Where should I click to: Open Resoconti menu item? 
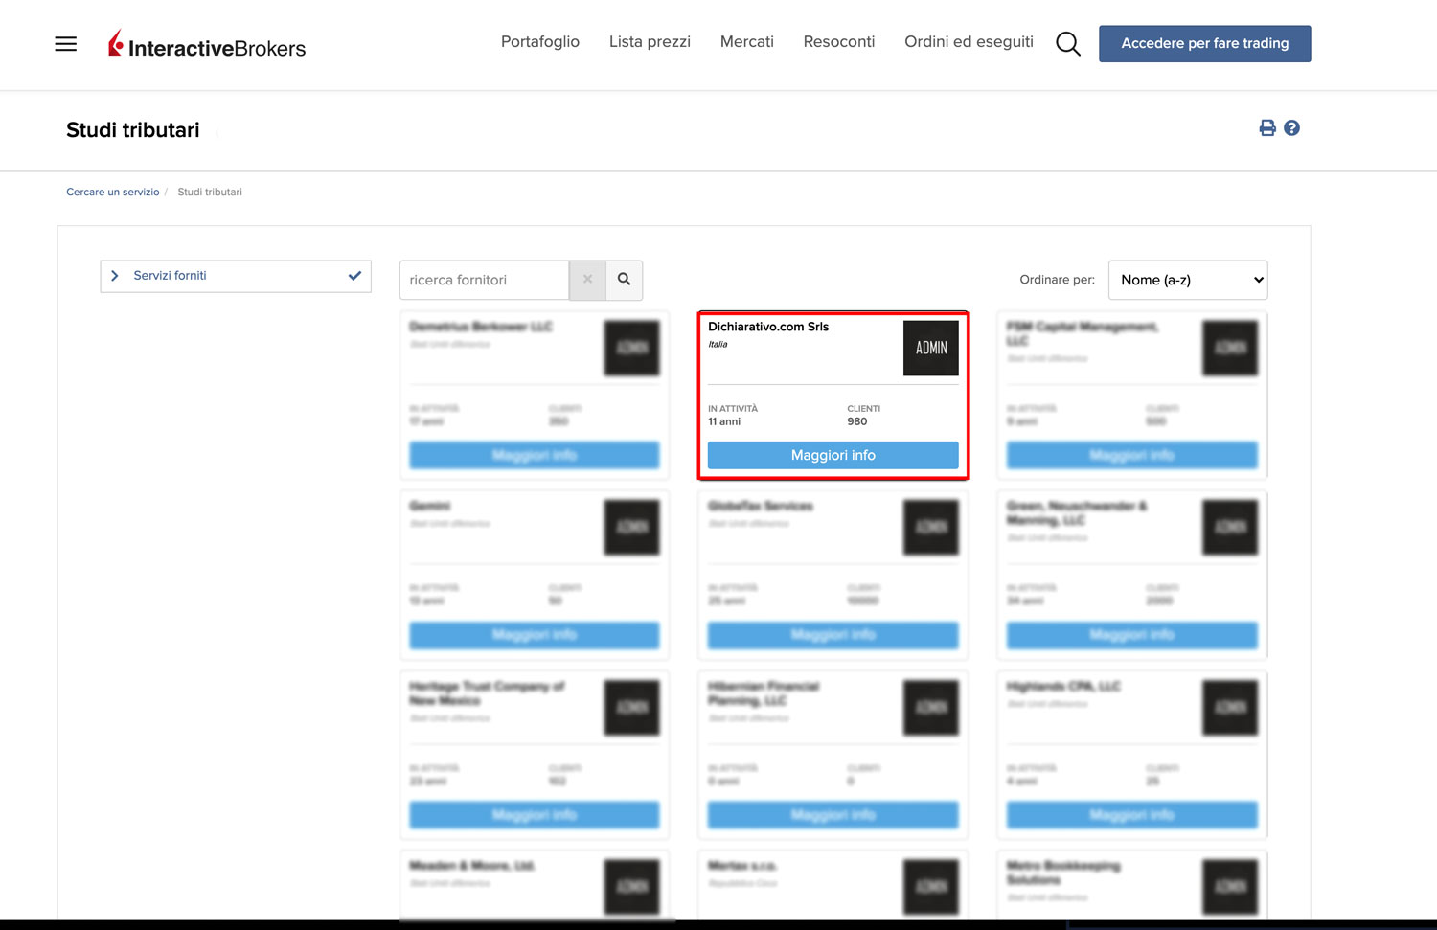[839, 42]
